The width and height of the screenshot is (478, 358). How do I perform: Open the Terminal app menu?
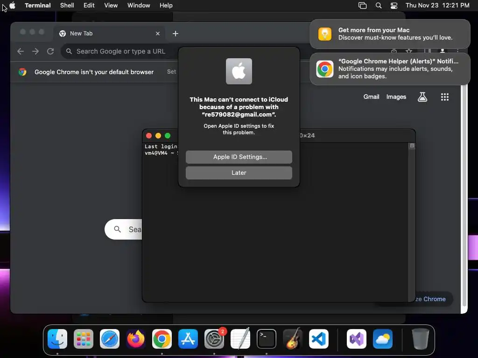tap(37, 5)
